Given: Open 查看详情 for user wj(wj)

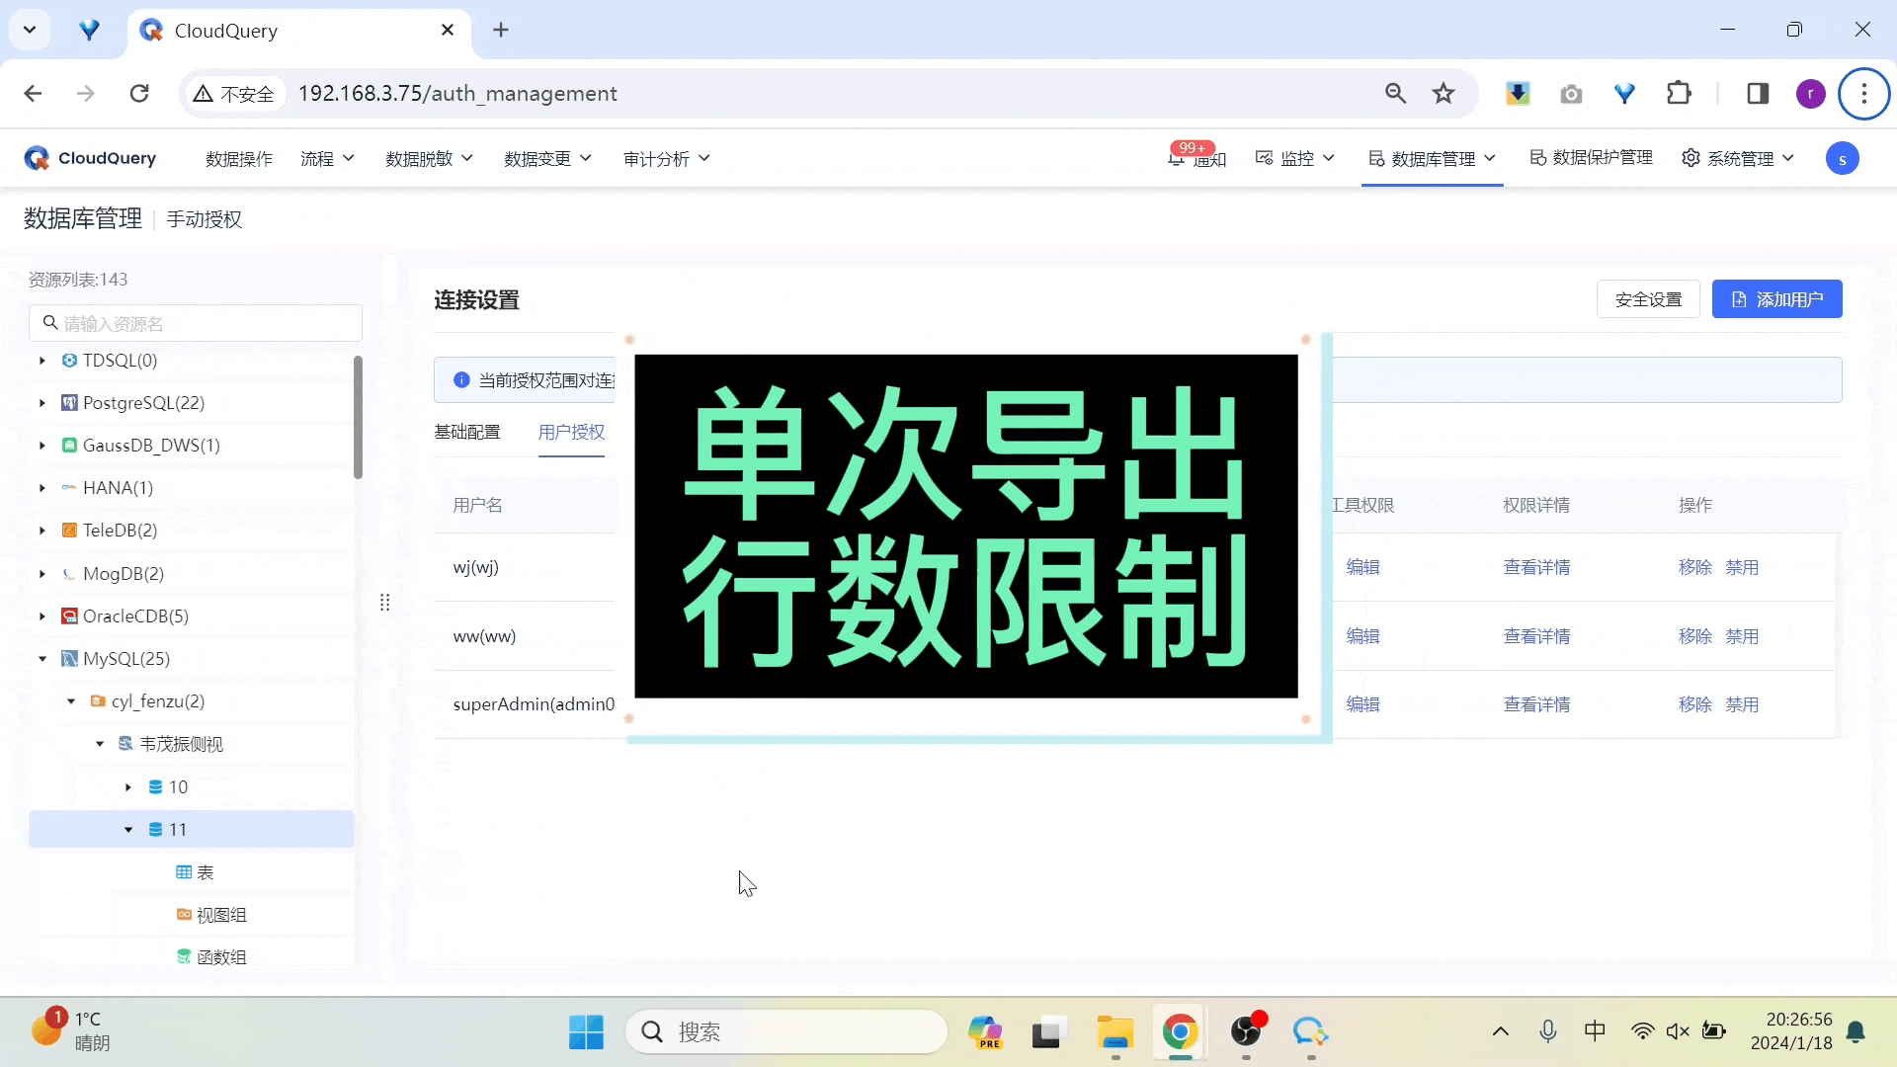Looking at the screenshot, I should 1536,567.
